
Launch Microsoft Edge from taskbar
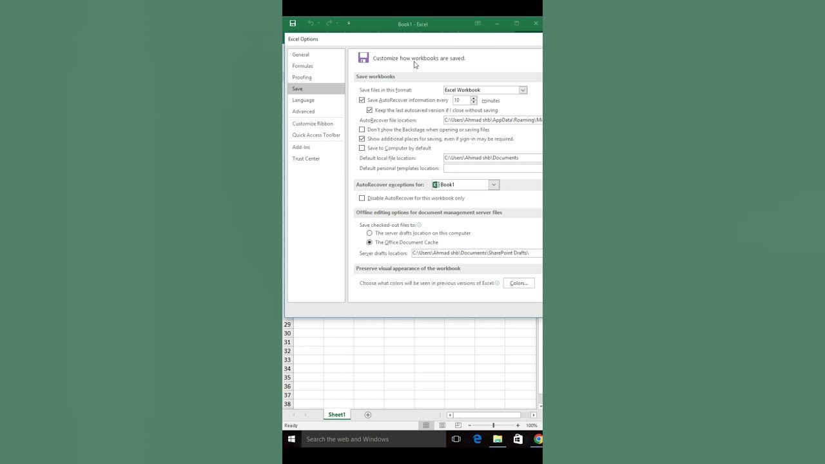[477, 440]
